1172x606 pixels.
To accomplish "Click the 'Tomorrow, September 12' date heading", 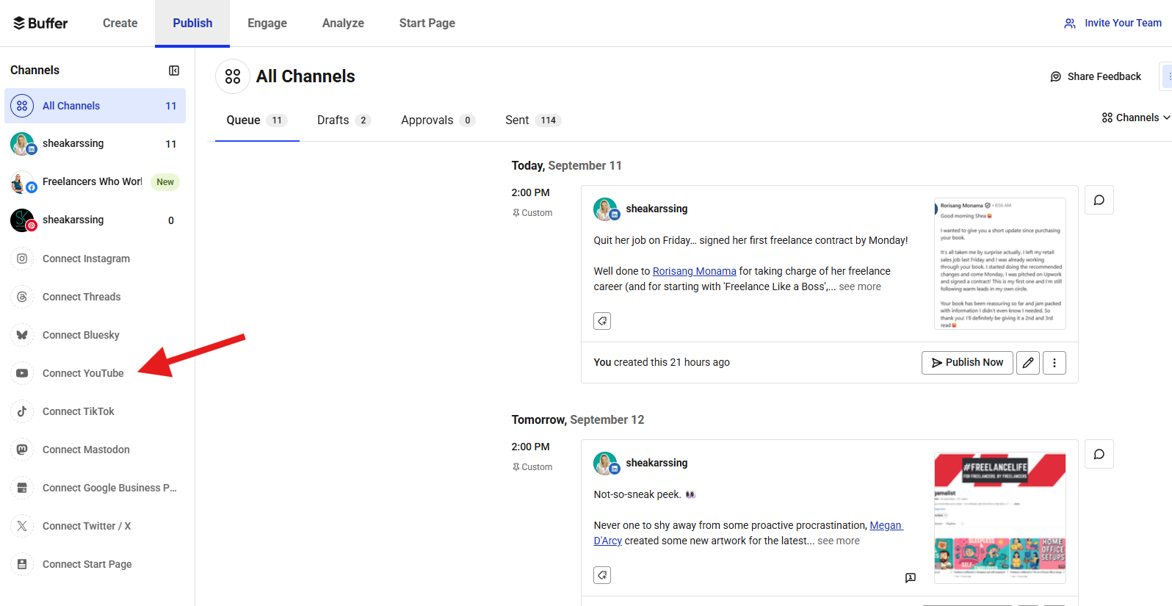I will 578,420.
